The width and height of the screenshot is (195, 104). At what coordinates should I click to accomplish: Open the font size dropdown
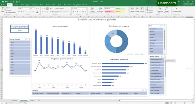[x=34, y=9]
